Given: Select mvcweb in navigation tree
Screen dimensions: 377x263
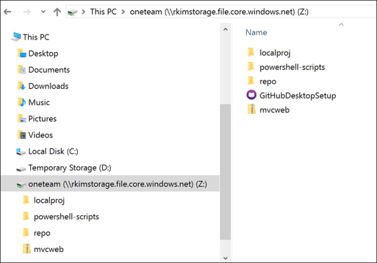Looking at the screenshot, I should tap(48, 249).
